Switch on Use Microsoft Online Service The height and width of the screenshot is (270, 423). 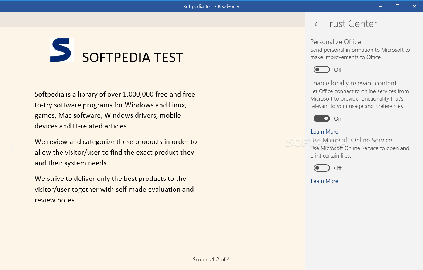(x=321, y=168)
